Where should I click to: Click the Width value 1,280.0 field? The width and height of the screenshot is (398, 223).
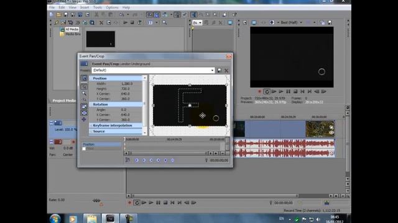pos(127,84)
